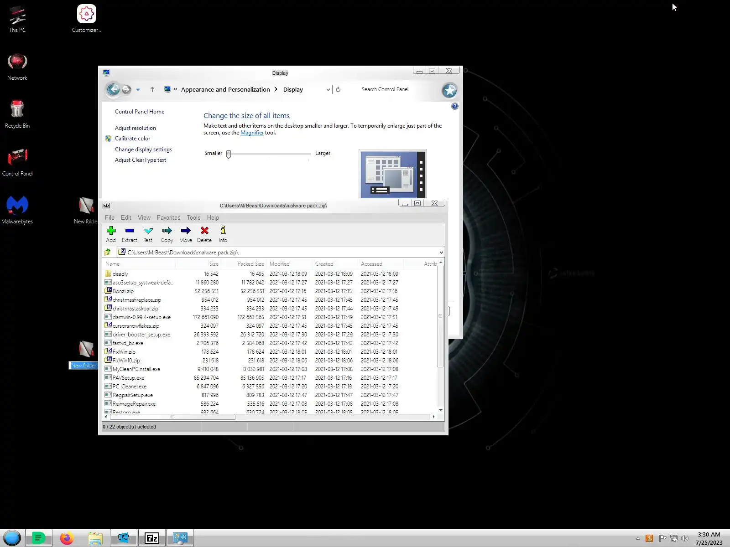Image resolution: width=730 pixels, height=547 pixels.
Task: Open the Favorites menu in 7-Zip
Action: pyautogui.click(x=168, y=217)
